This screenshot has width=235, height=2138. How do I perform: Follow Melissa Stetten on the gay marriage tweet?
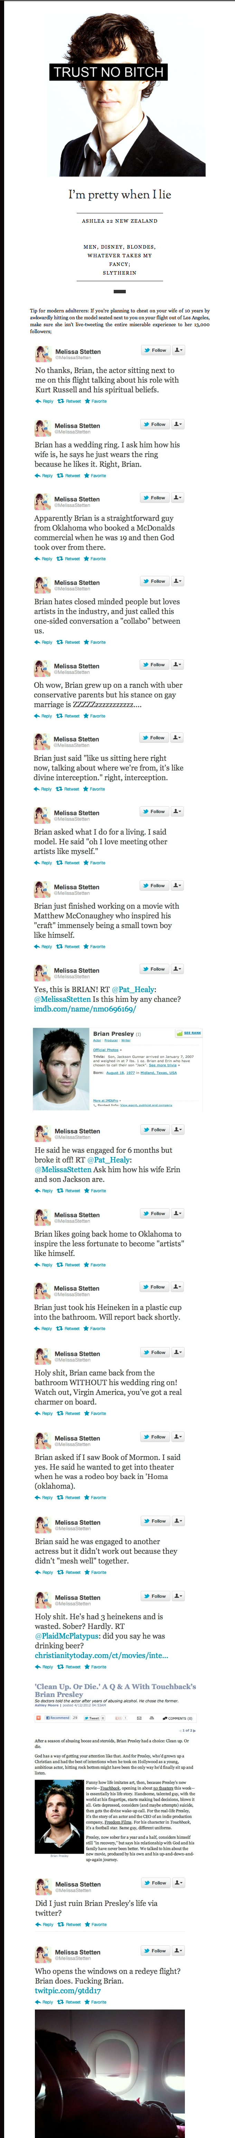pos(155,665)
